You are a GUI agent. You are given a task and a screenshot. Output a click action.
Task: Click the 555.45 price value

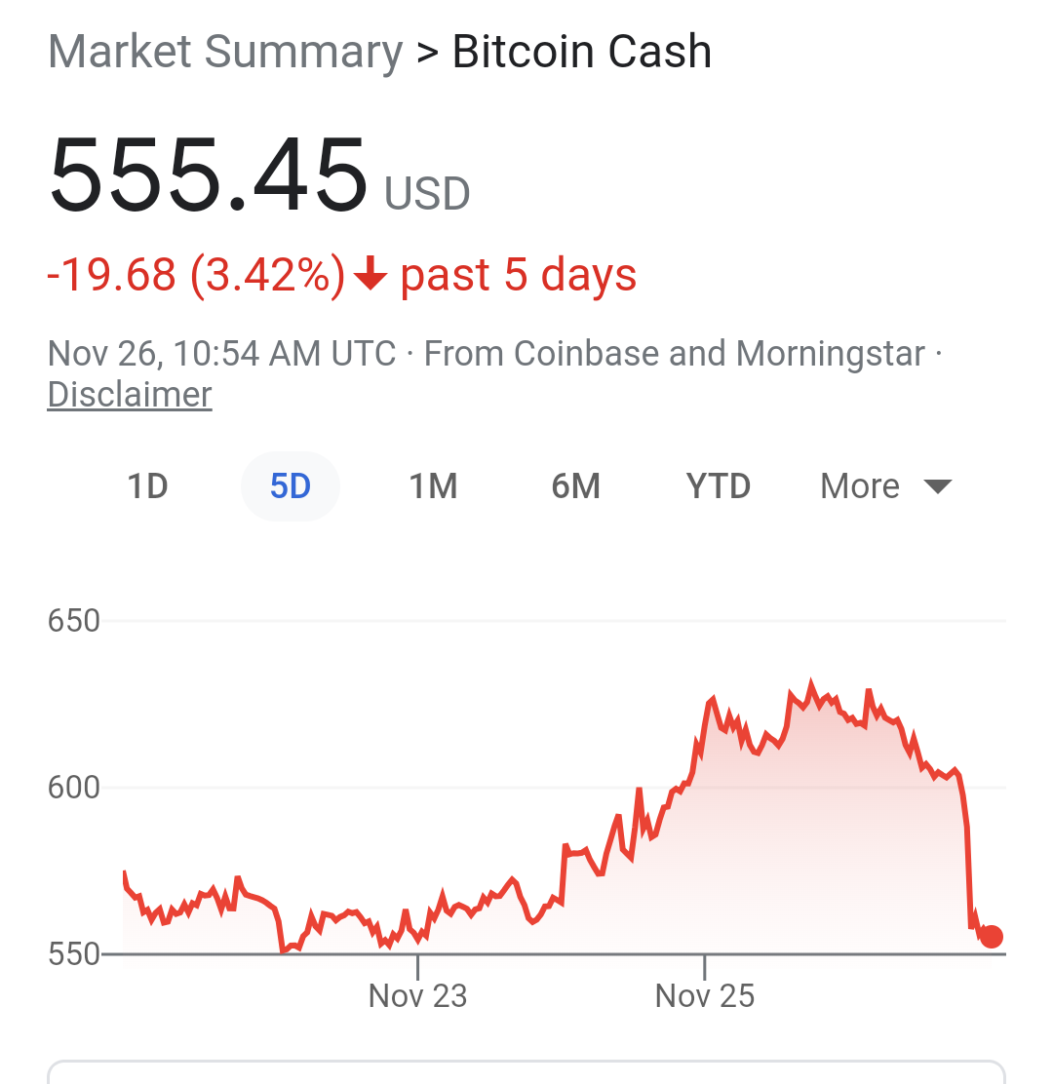(208, 174)
